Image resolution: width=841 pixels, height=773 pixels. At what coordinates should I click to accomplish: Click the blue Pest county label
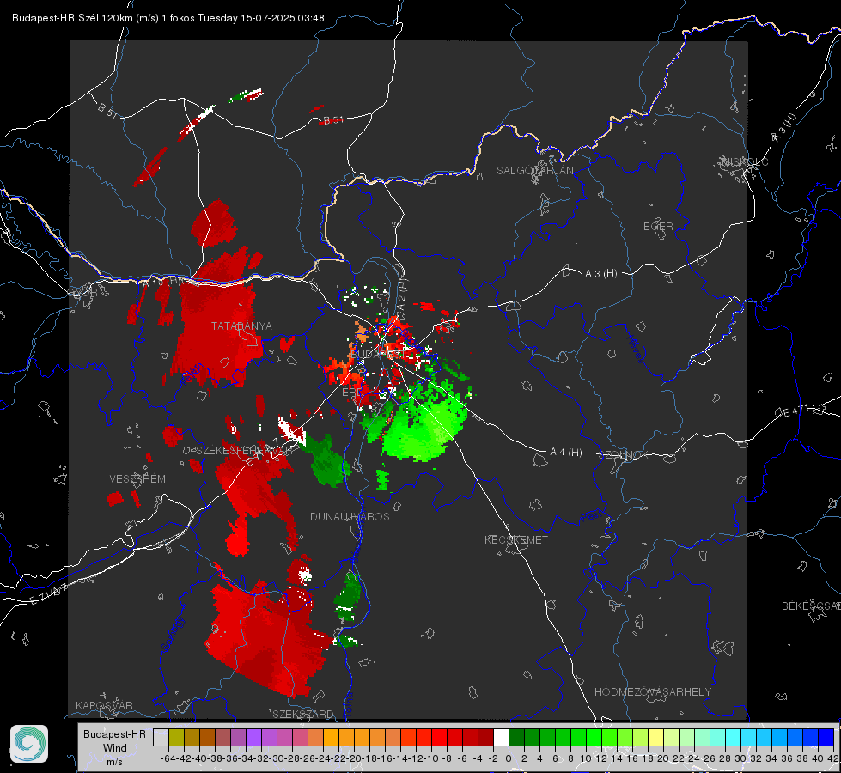tap(592, 516)
